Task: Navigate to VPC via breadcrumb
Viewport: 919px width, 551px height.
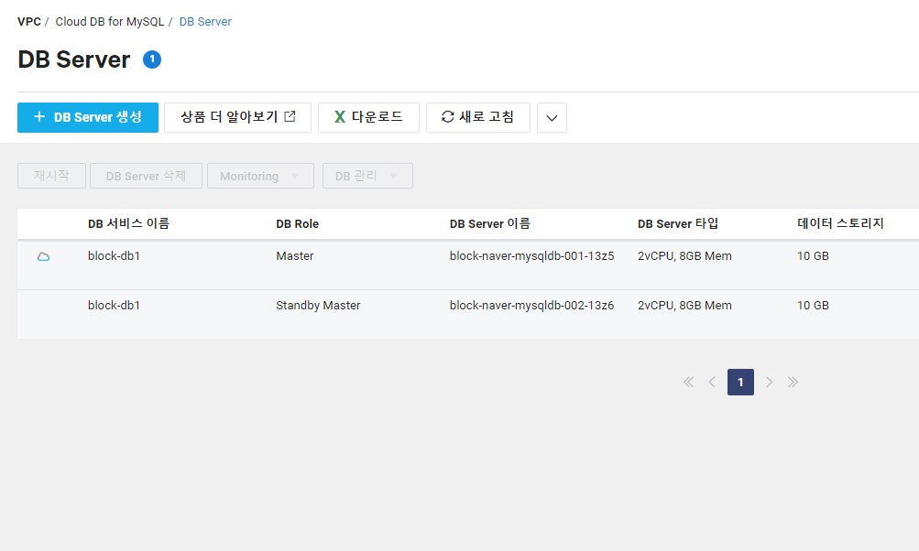Action: pos(28,20)
